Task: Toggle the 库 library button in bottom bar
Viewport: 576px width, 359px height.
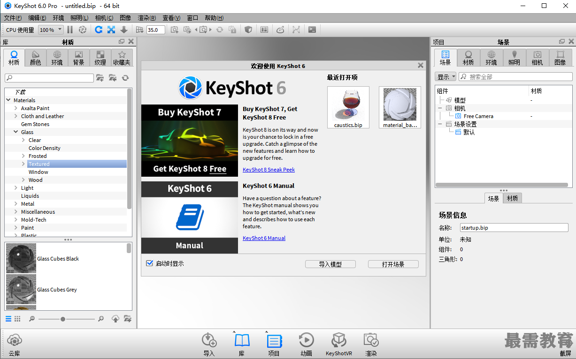Action: [242, 344]
